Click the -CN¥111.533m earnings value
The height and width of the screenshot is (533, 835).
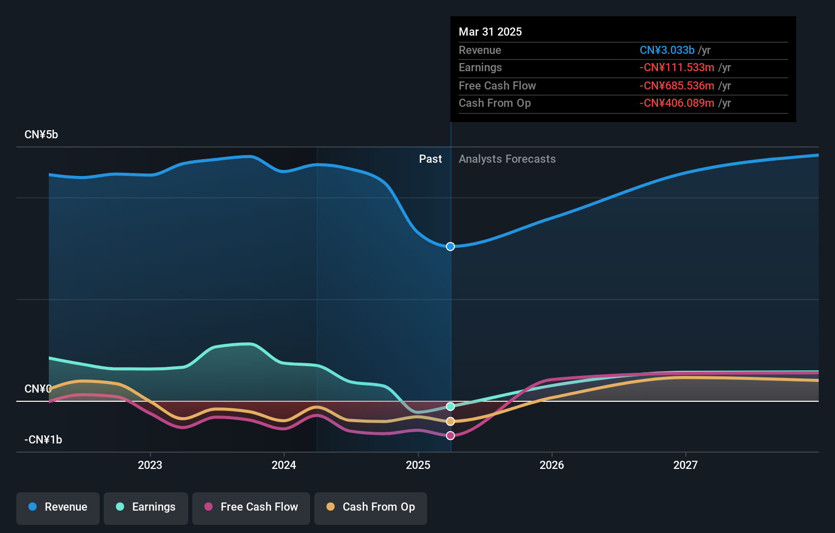(677, 68)
